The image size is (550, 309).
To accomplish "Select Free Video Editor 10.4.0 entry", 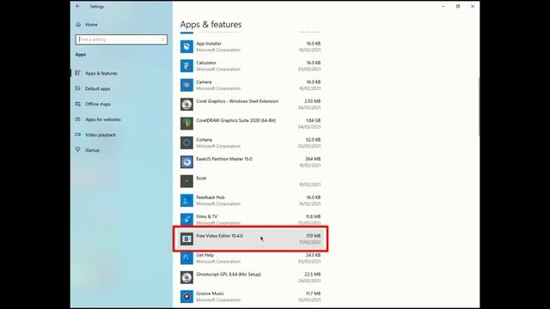I will point(250,239).
